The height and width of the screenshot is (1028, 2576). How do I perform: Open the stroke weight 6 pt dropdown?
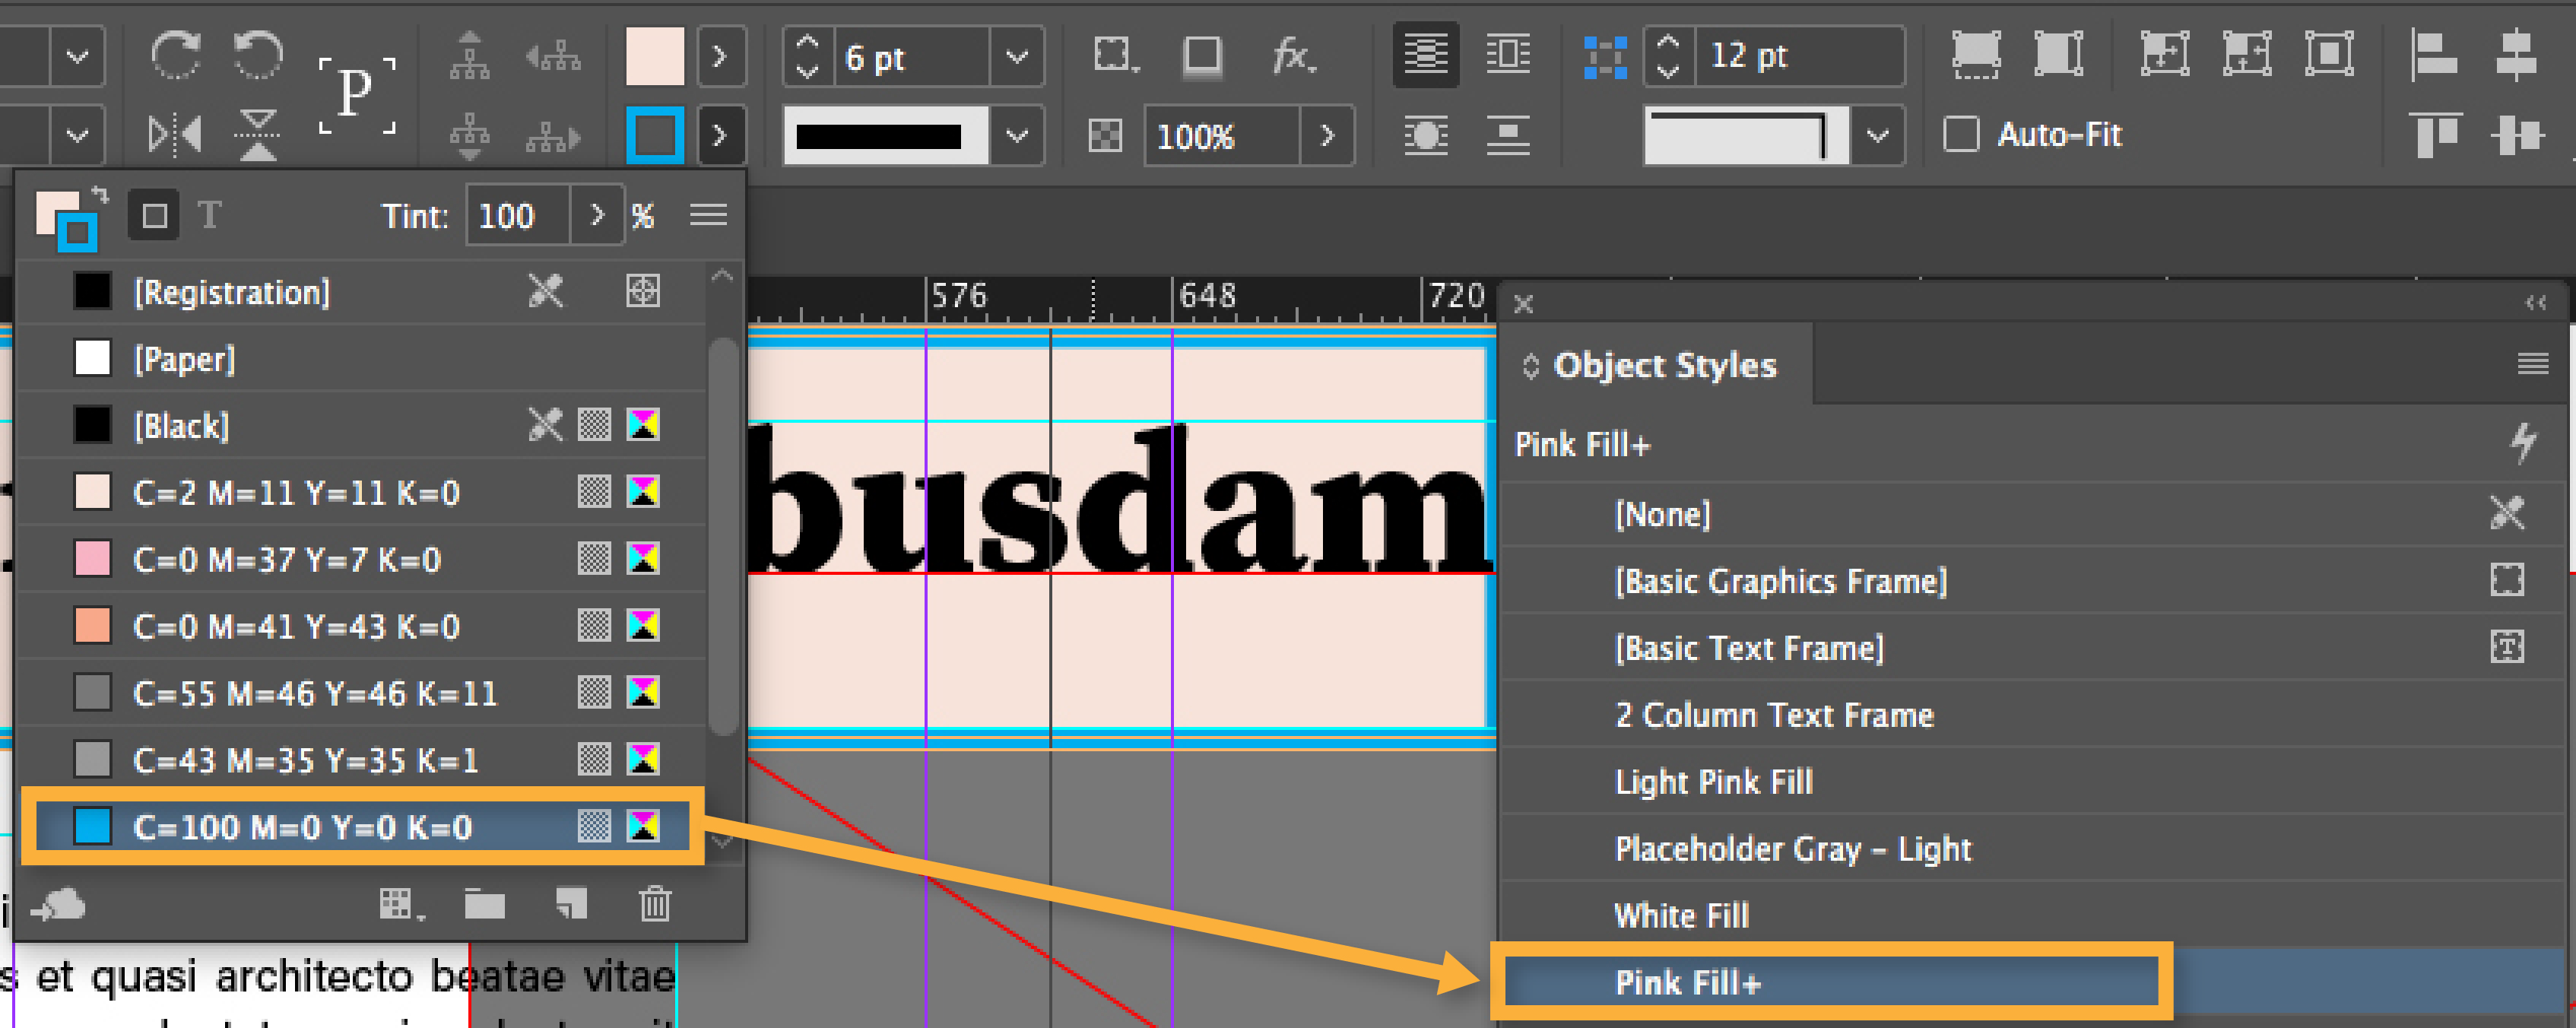tap(1016, 56)
